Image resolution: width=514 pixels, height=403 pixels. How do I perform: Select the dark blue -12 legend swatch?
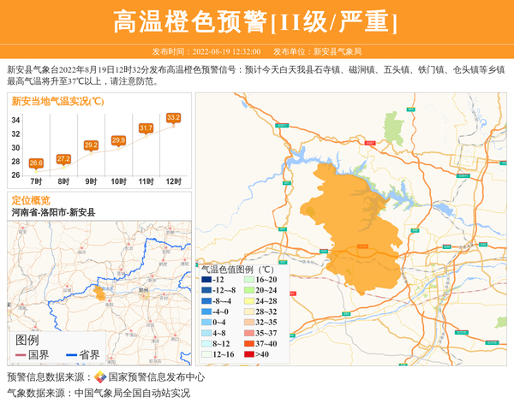point(206,280)
